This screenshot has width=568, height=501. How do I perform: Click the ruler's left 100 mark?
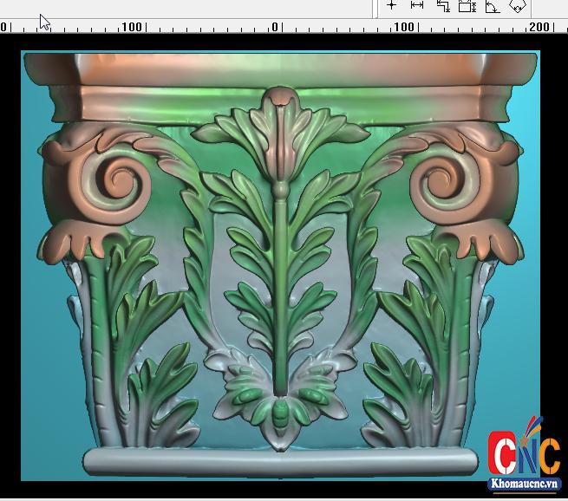(131, 27)
